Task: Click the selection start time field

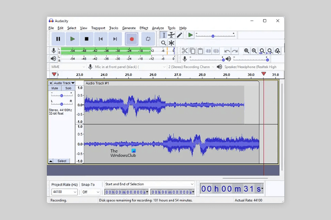Action: point(127,192)
